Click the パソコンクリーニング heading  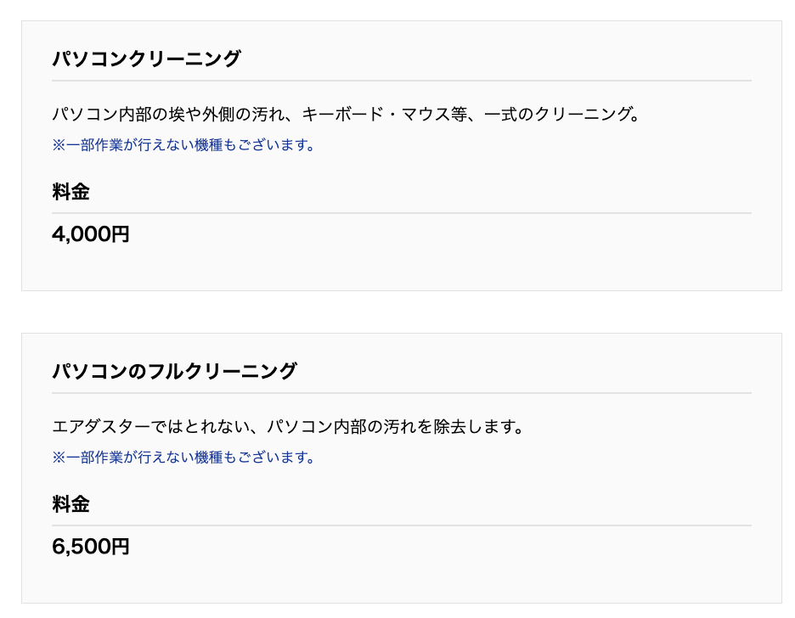[146, 59]
